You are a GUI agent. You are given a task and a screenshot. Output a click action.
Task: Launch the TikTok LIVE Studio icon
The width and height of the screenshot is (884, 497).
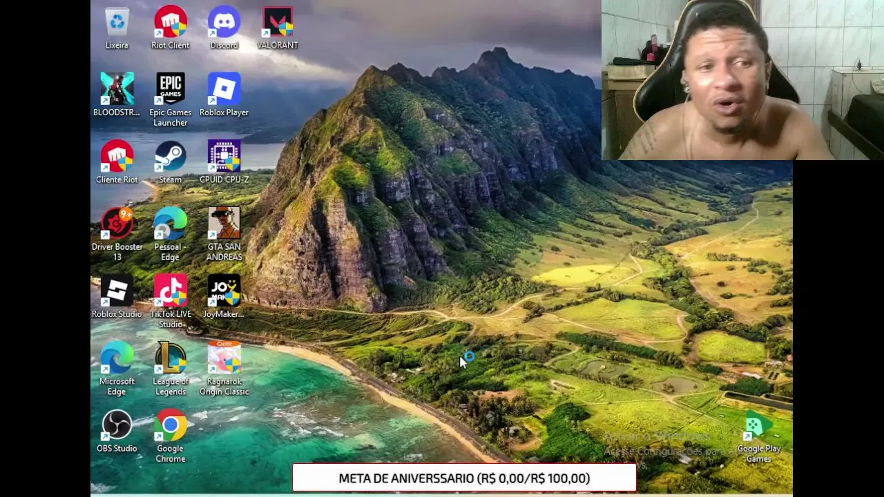click(170, 302)
